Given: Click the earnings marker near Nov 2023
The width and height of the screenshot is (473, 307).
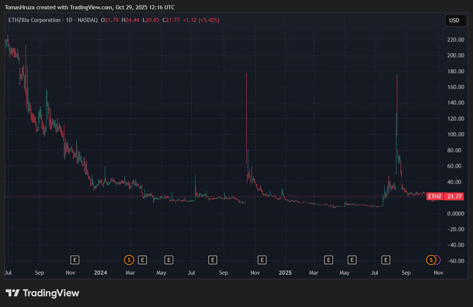Looking at the screenshot, I should point(75,260).
